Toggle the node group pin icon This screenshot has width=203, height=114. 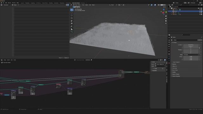click(91, 60)
